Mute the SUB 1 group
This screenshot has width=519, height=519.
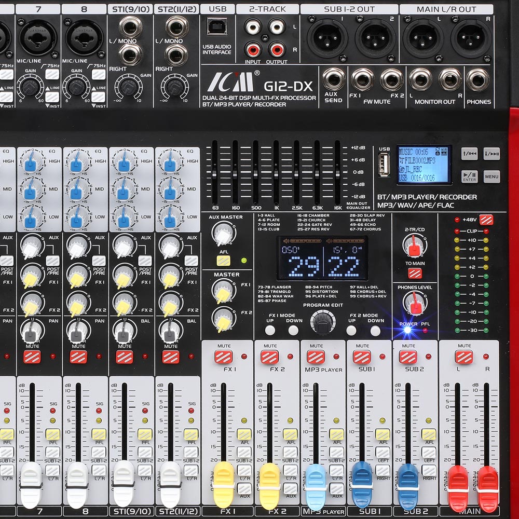pos(362,357)
